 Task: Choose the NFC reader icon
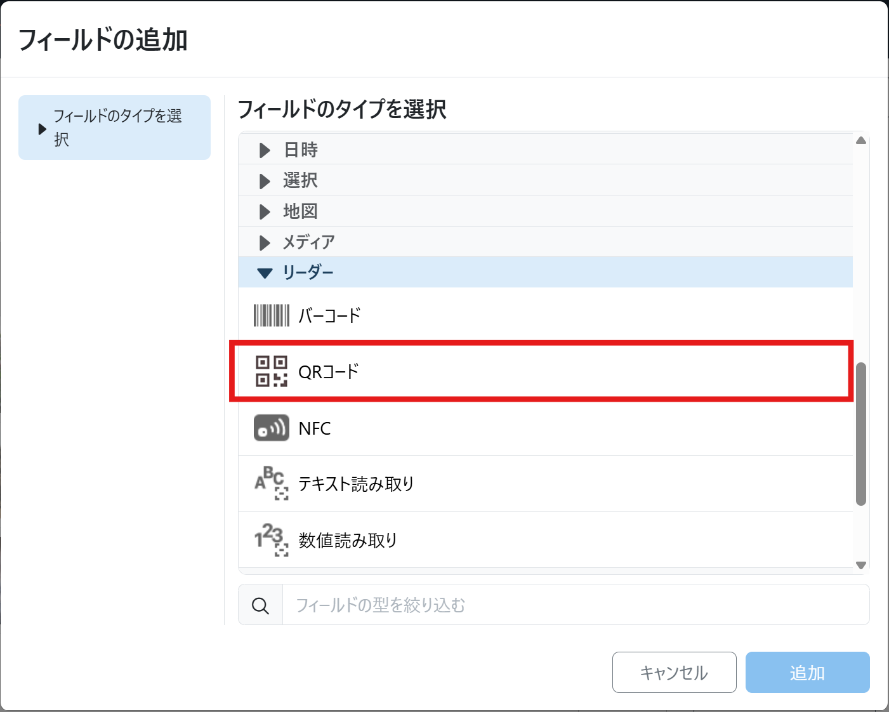271,428
